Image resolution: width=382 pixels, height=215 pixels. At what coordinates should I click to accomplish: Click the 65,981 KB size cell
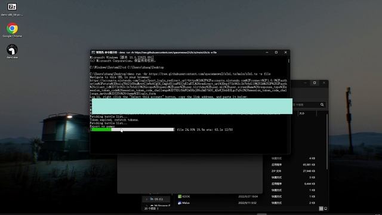(x=309, y=165)
